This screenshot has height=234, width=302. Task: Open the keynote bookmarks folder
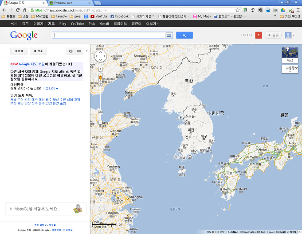click(59, 16)
